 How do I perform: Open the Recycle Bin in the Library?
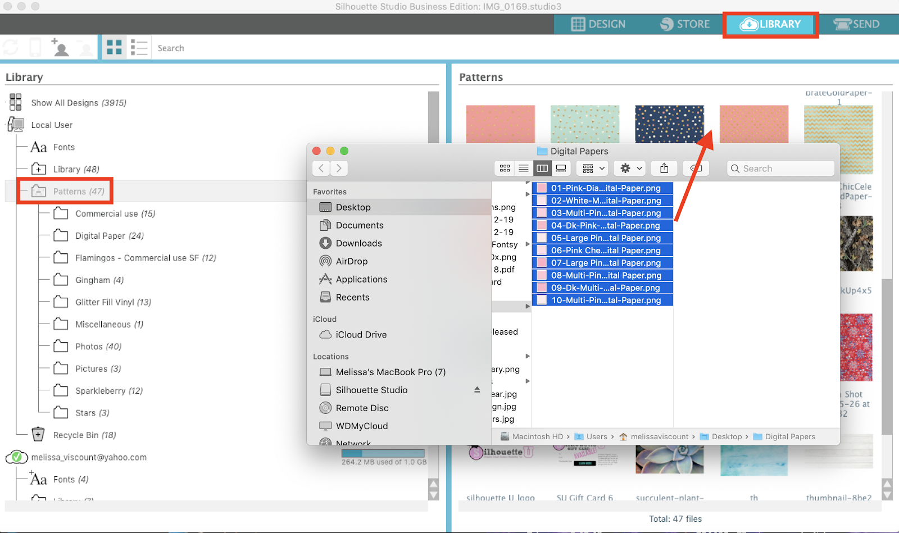click(74, 434)
